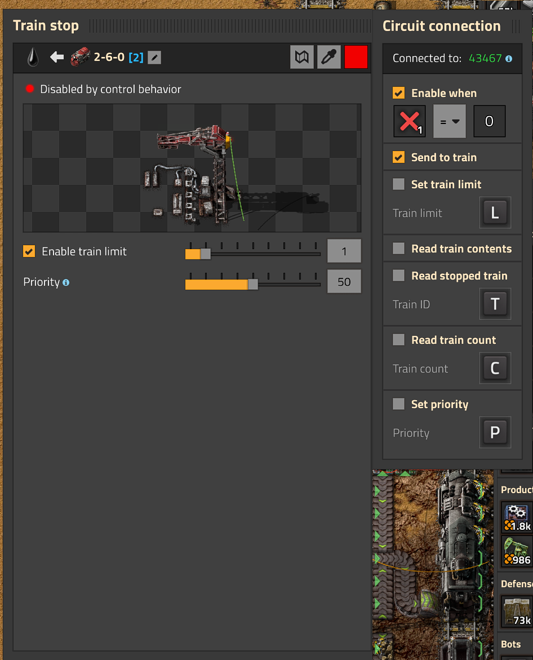533x660 pixels.
Task: Uncheck the Enable when checkbox
Action: pyautogui.click(x=398, y=92)
